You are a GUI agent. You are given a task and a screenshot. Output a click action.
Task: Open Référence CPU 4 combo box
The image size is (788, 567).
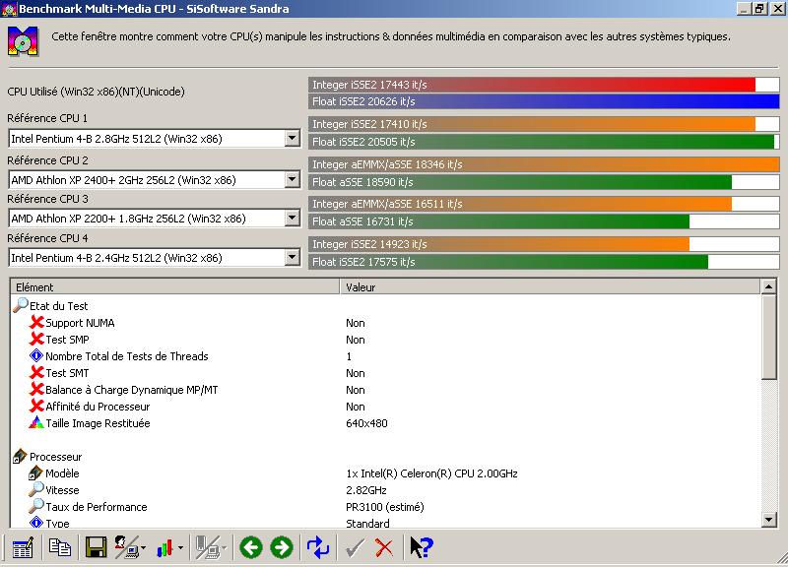155,258
